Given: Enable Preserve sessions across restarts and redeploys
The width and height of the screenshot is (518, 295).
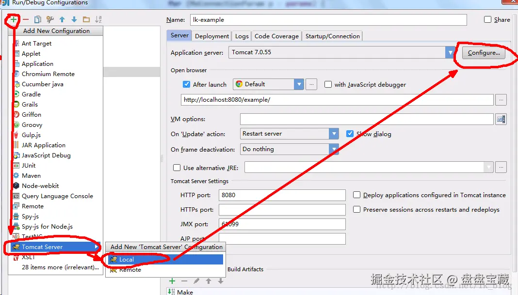Looking at the screenshot, I should [357, 209].
